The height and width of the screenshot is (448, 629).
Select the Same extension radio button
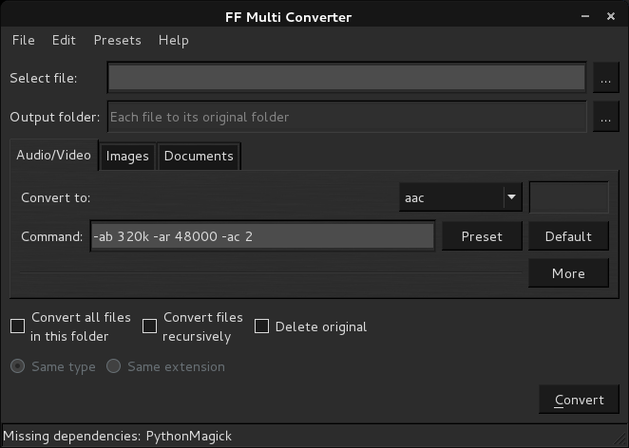[113, 366]
